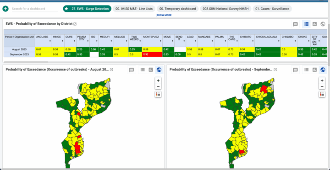Open the 01. Cases - Surveillance dashboard
The height and width of the screenshot is (170, 330).
(272, 9)
